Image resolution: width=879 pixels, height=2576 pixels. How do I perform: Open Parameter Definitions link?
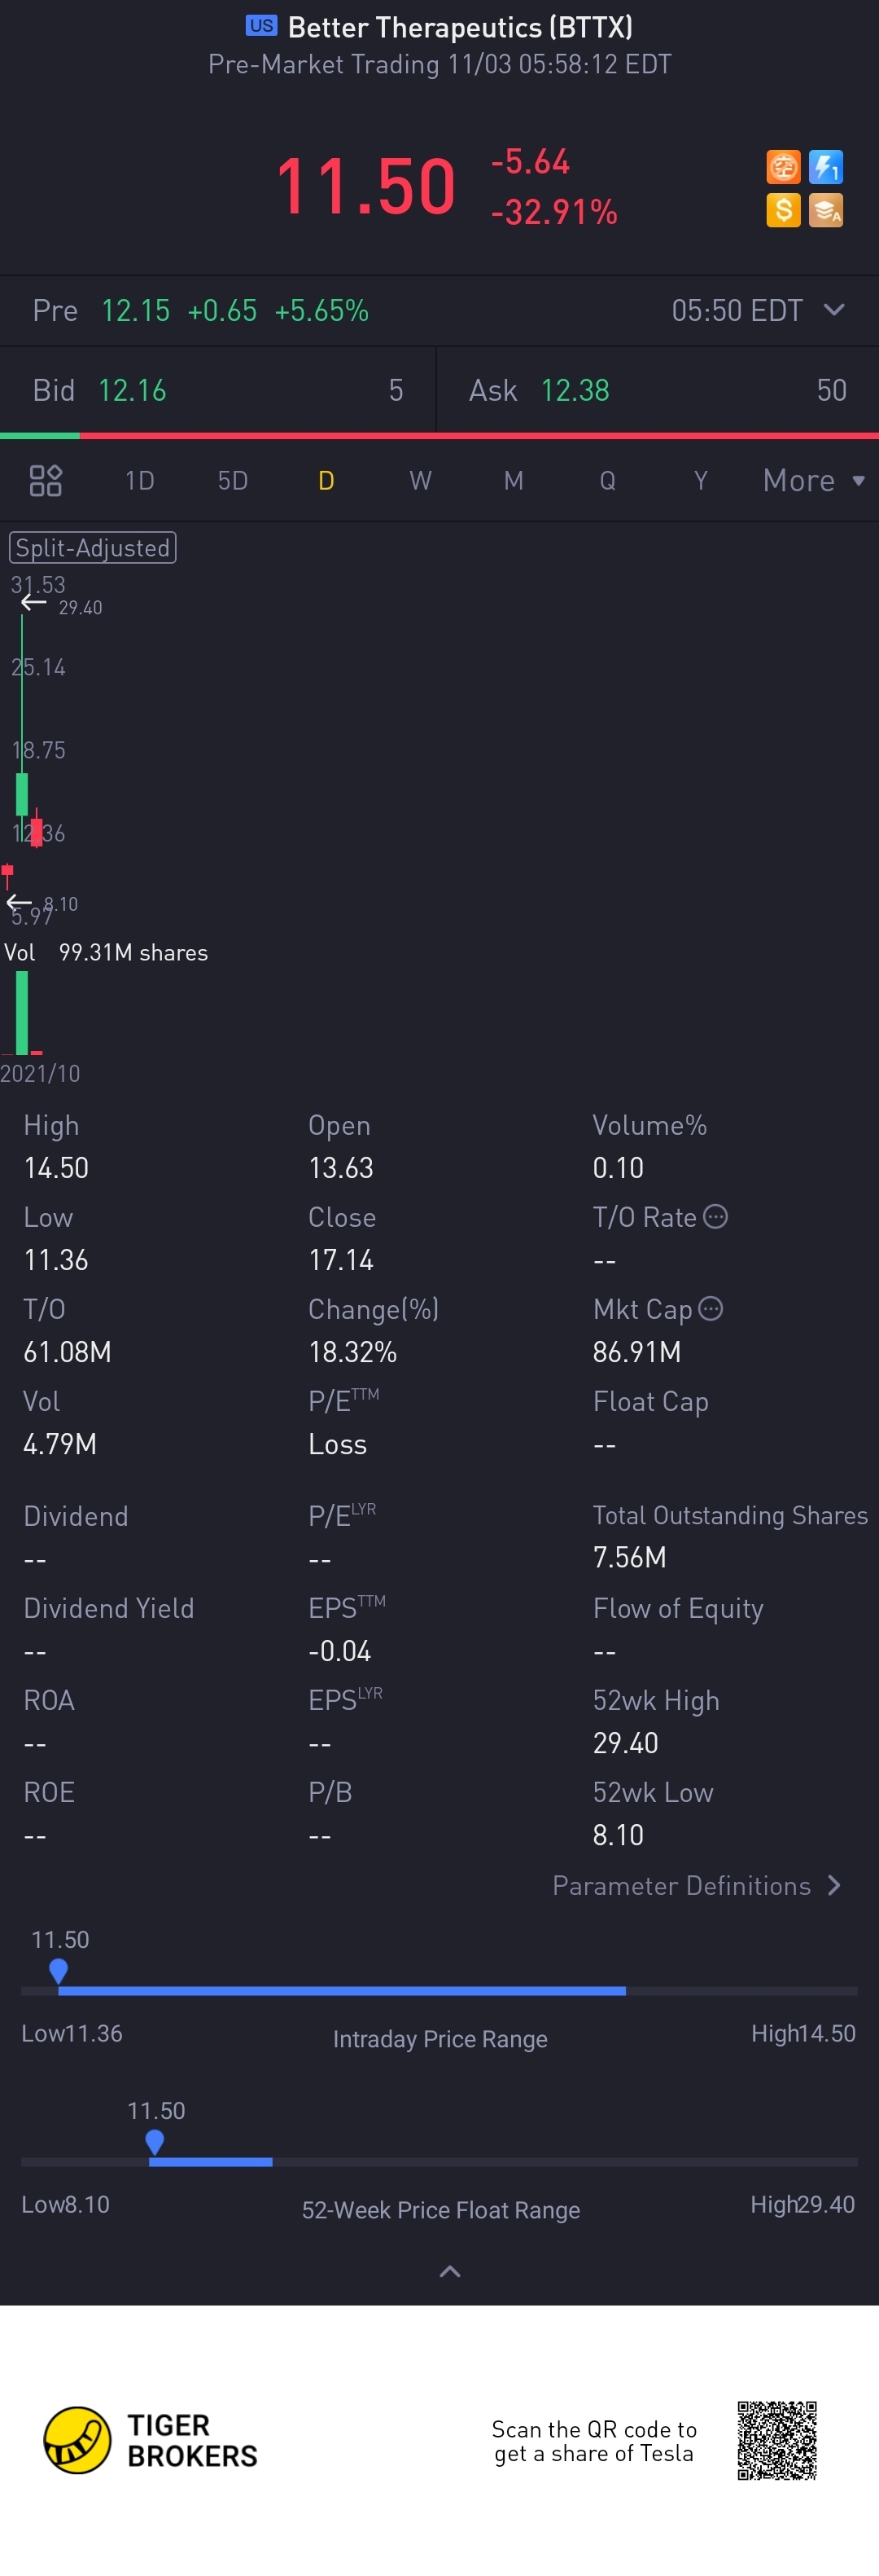coord(698,1886)
